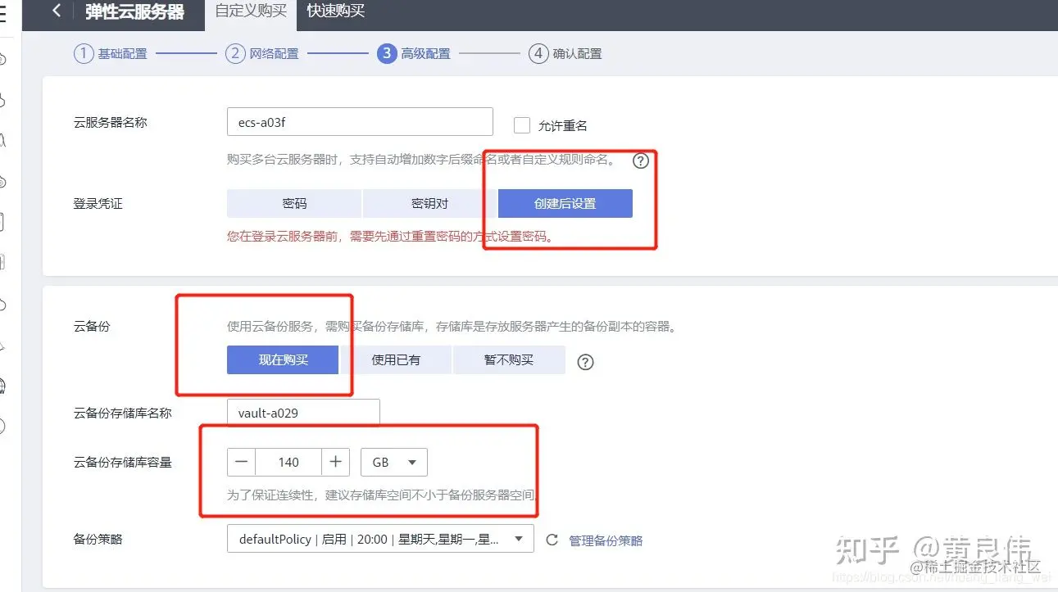Go to step 1 基础配置
This screenshot has height=592, width=1058.
[111, 54]
